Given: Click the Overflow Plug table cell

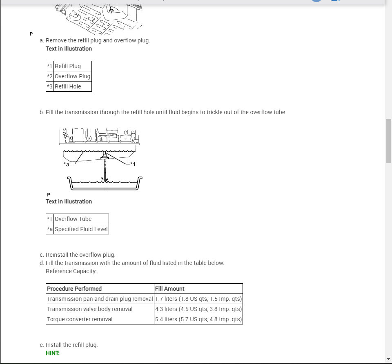Looking at the screenshot, I should [x=73, y=76].
